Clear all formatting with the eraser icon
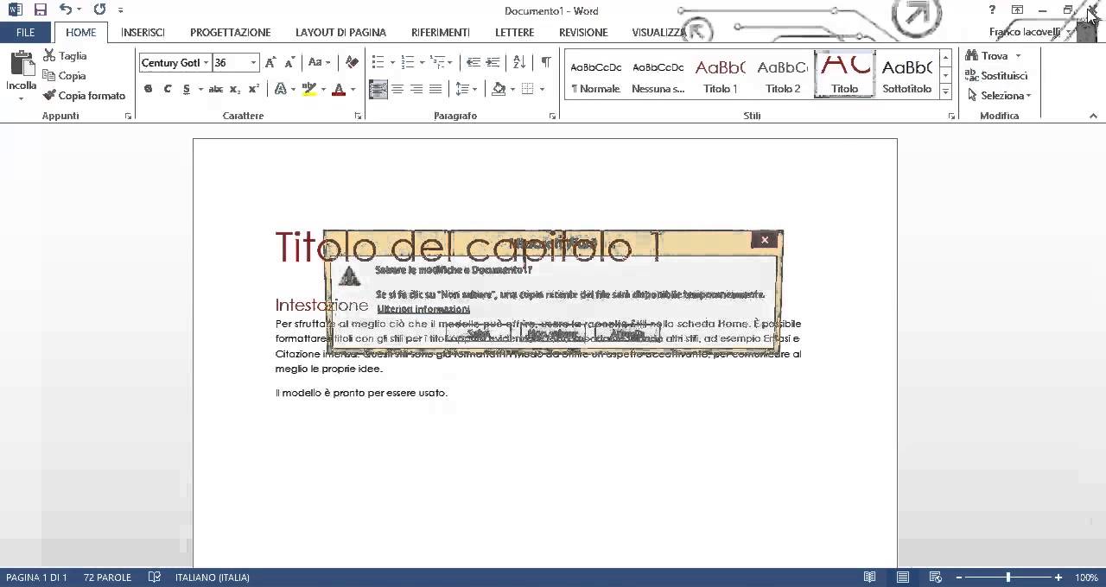 click(x=352, y=62)
